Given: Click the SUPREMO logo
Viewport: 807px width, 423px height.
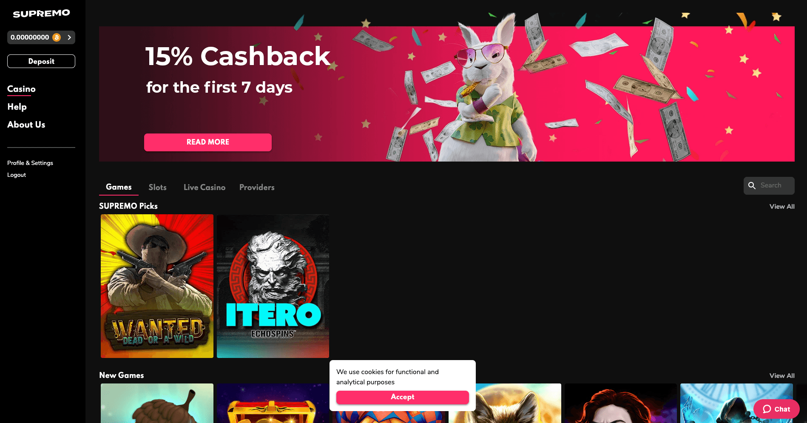Looking at the screenshot, I should pos(41,14).
